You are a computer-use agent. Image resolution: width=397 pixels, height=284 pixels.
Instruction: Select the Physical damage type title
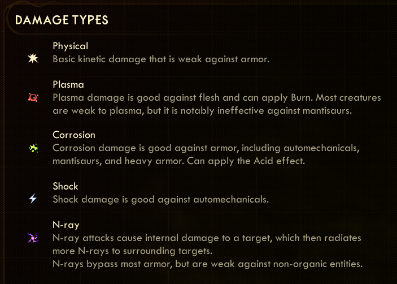[70, 46]
